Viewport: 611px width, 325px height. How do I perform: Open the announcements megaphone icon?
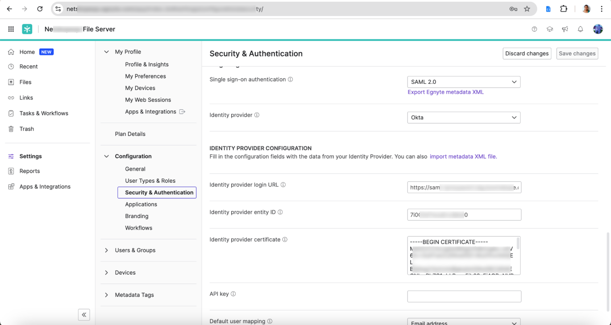pos(565,29)
